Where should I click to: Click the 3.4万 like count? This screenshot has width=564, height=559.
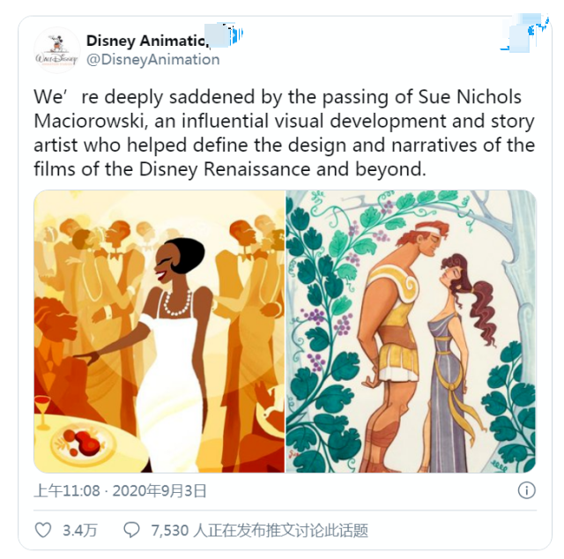tap(80, 530)
